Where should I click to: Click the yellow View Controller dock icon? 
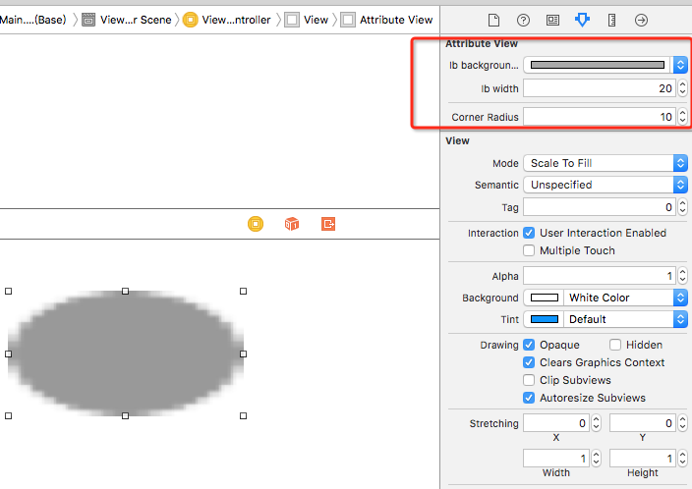pos(256,224)
